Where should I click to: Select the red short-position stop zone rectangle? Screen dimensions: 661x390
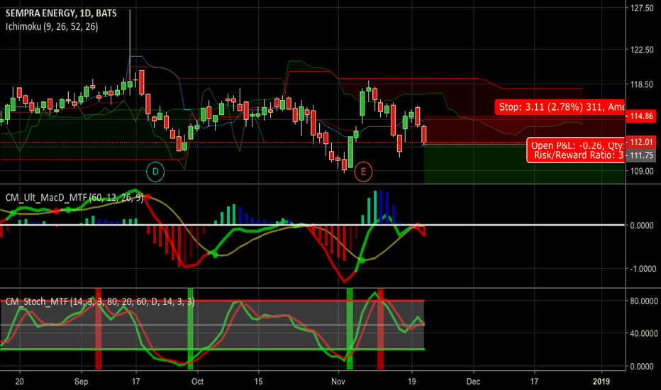524,130
